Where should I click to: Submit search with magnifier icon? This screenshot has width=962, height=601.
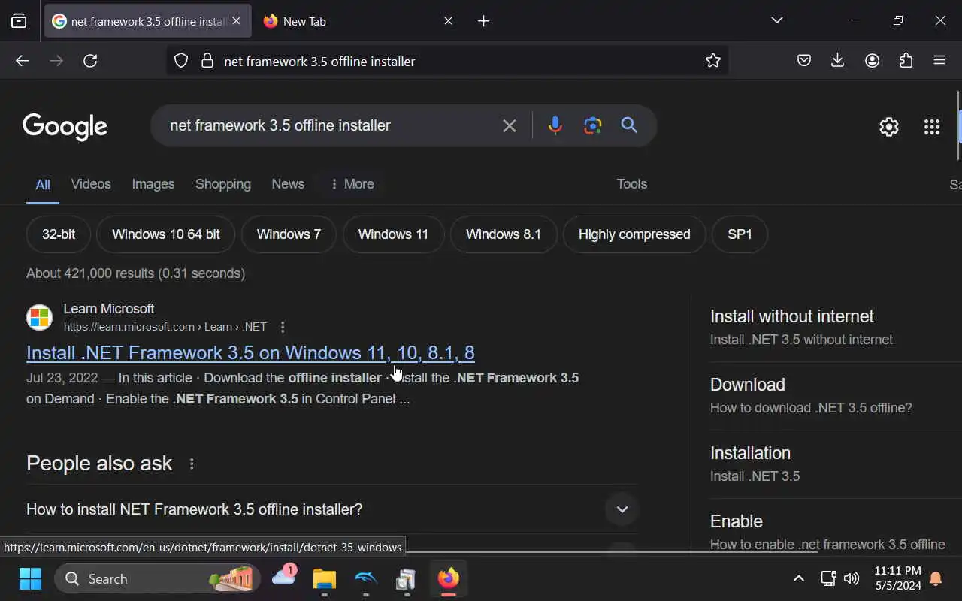[629, 125]
